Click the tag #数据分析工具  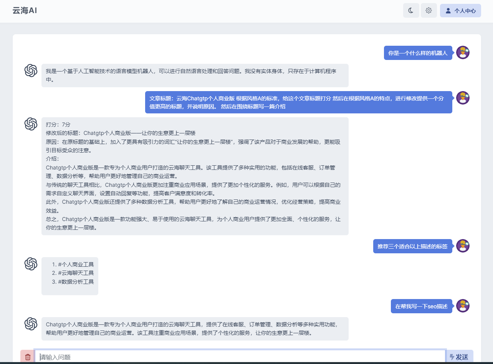tap(76, 282)
